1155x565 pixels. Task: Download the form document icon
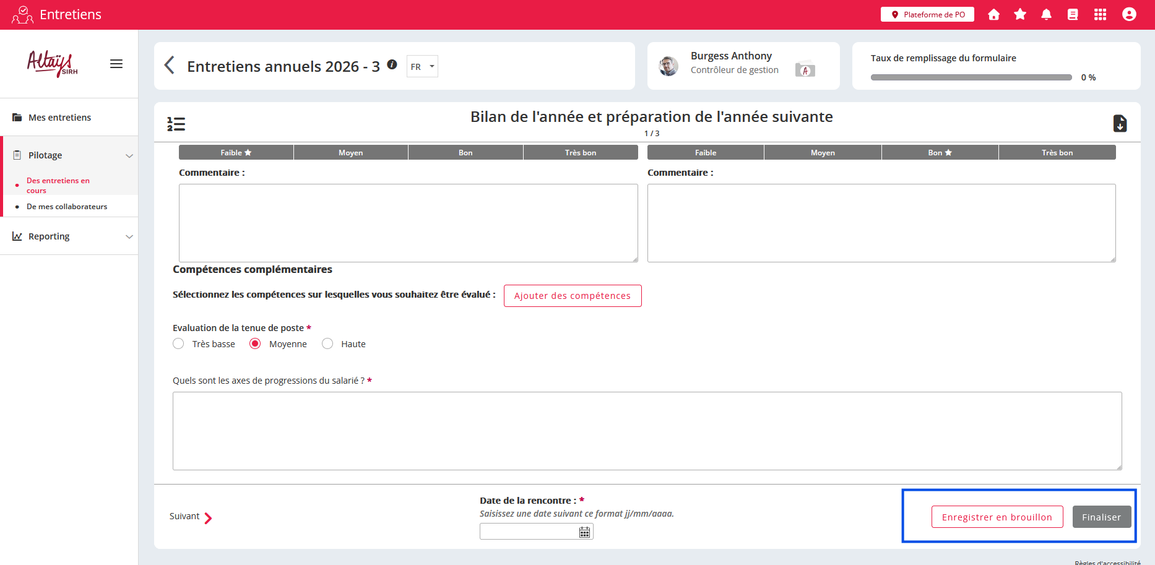[1120, 124]
